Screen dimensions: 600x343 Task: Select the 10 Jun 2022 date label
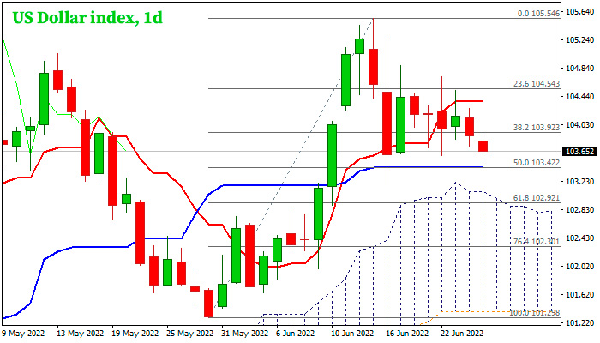(353, 332)
